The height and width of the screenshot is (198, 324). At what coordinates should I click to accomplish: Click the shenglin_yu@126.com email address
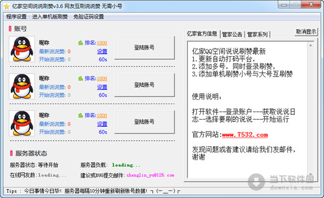[x=151, y=175]
